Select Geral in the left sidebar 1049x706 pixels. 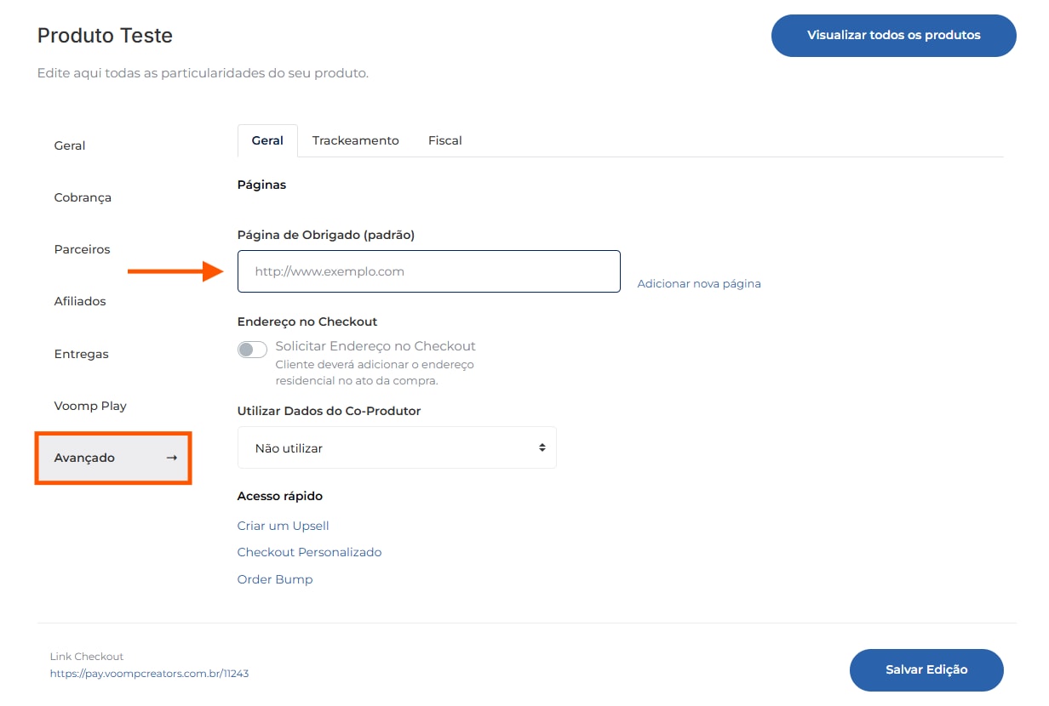tap(70, 145)
